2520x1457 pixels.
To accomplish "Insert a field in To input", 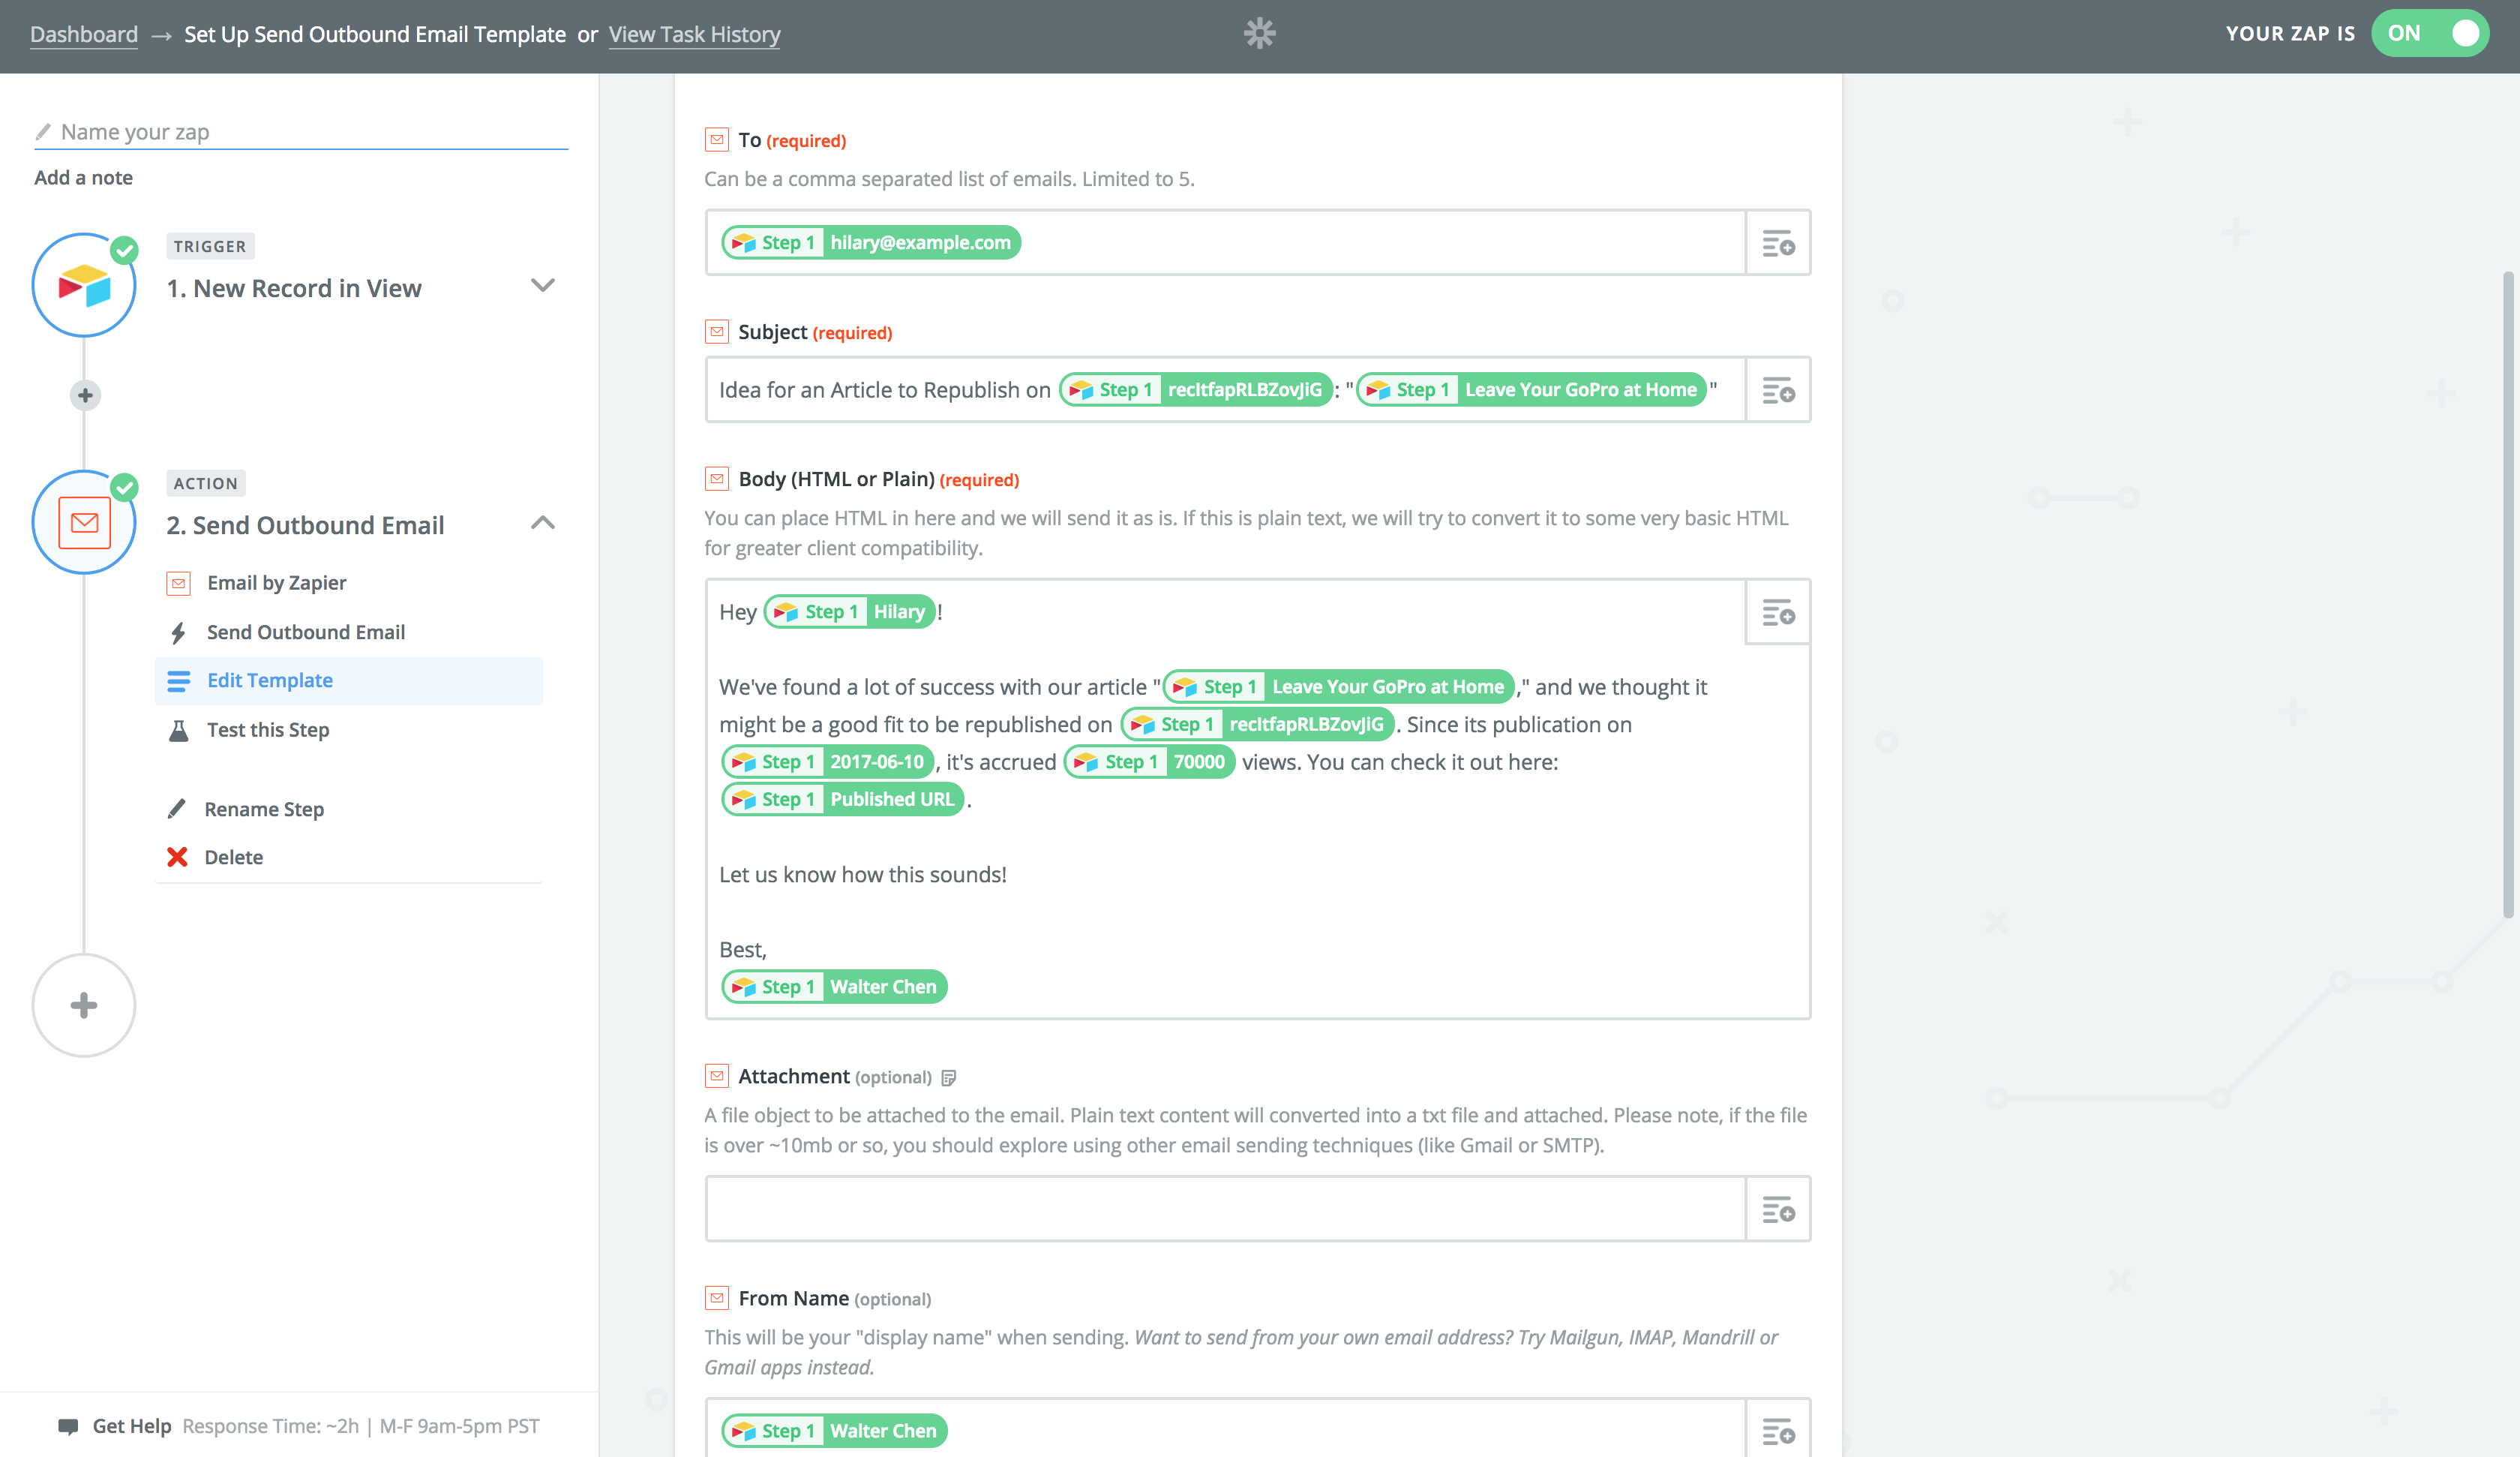I will tap(1778, 242).
